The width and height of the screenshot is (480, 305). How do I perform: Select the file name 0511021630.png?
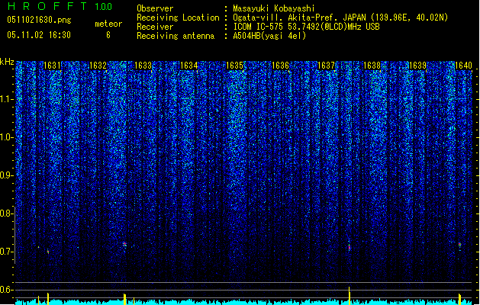click(39, 20)
